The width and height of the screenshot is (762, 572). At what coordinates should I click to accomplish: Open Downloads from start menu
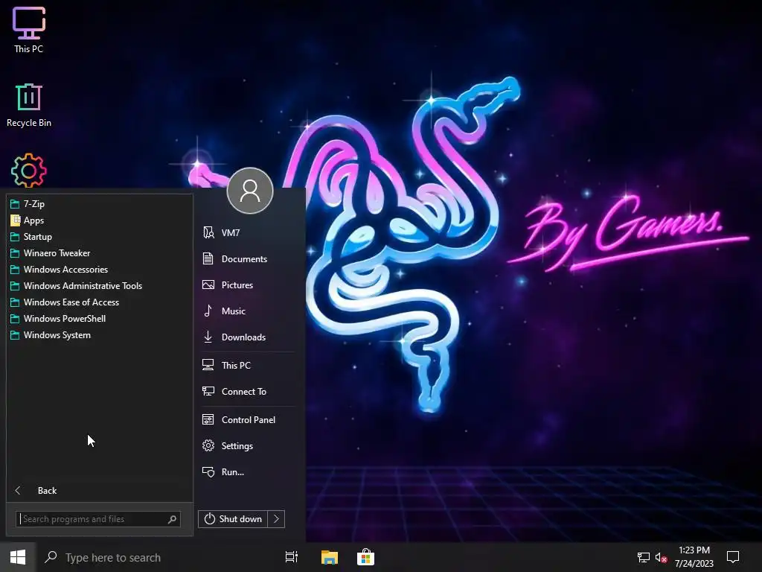247,337
